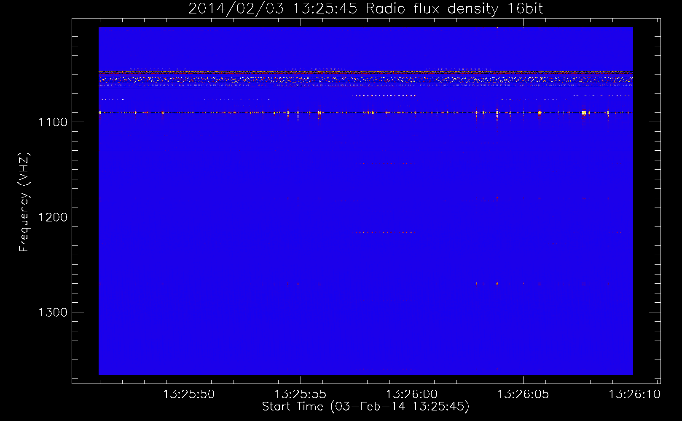
Task: Click the 13:25:50 time tick label
Action: [x=189, y=394]
